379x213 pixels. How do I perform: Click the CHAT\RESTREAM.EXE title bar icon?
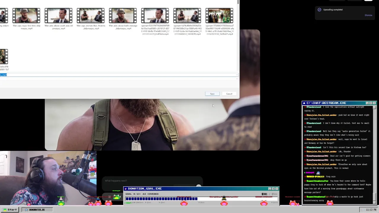[304, 103]
